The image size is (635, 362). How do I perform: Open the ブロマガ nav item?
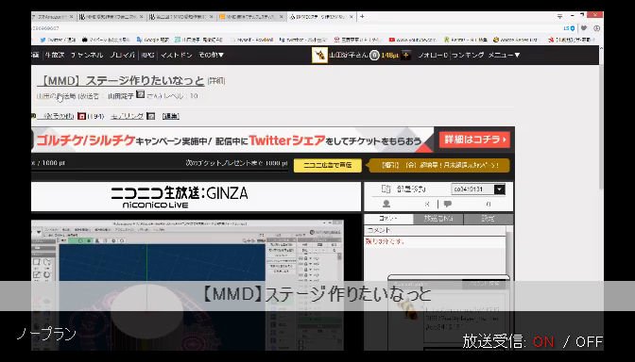tap(122, 55)
